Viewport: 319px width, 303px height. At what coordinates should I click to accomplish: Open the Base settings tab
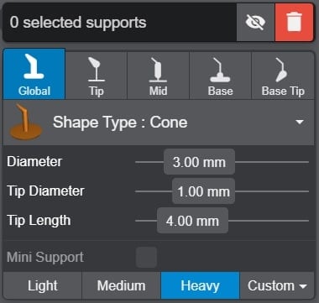pyautogui.click(x=221, y=76)
